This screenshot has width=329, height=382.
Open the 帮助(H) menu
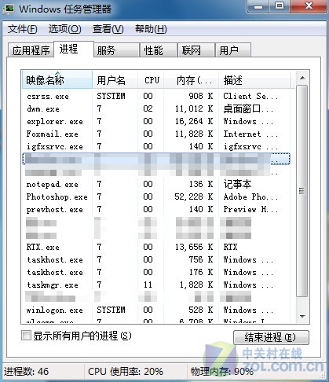coord(151,29)
